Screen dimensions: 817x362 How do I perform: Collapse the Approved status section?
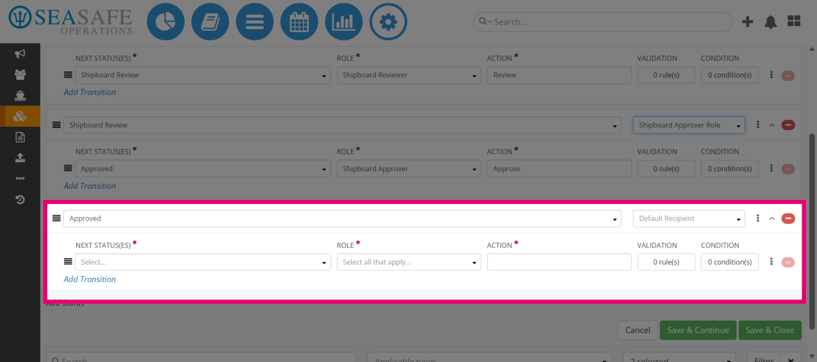coord(772,219)
